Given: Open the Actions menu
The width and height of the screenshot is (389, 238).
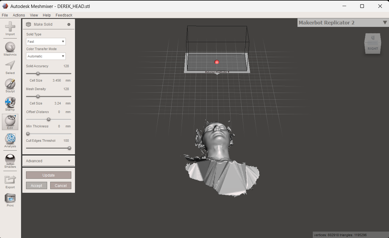Looking at the screenshot, I should coord(19,15).
